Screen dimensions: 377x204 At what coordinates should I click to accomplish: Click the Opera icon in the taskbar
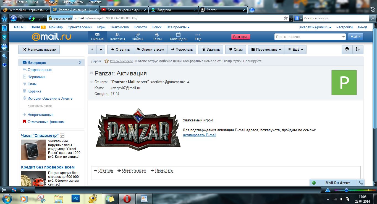pos(127,198)
